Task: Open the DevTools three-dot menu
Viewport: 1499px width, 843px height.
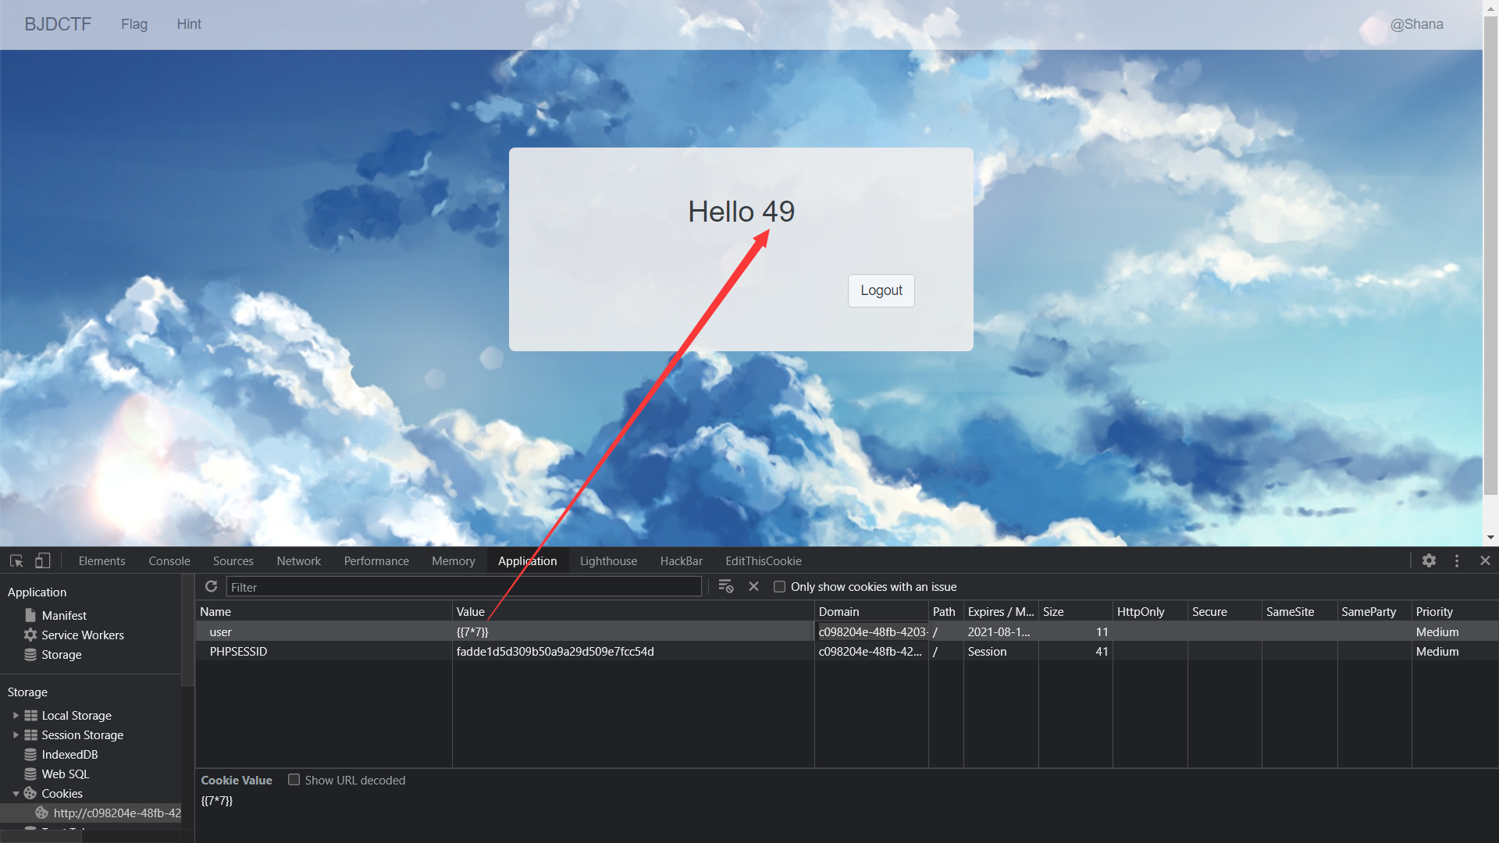Action: tap(1457, 560)
